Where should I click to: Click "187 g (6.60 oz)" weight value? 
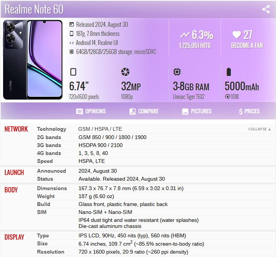tap(96, 196)
